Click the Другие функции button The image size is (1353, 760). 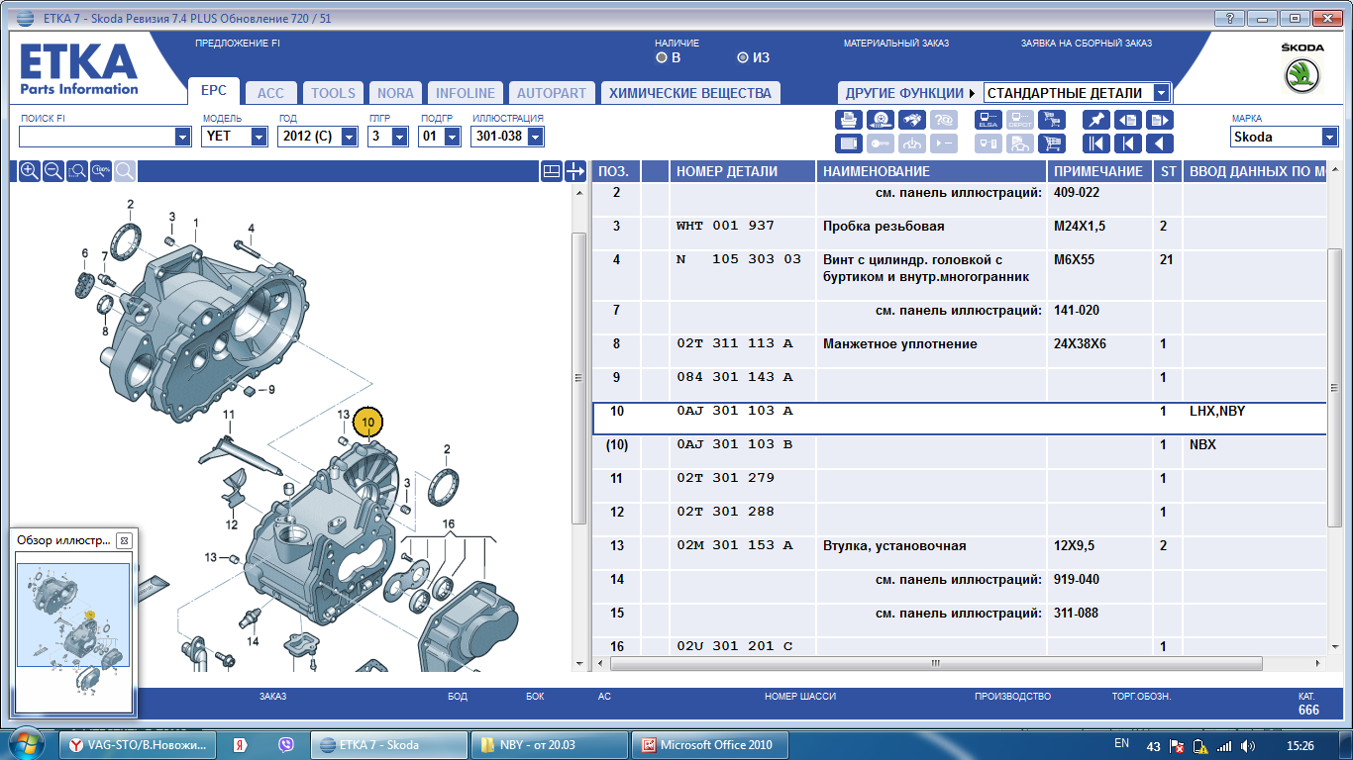909,93
